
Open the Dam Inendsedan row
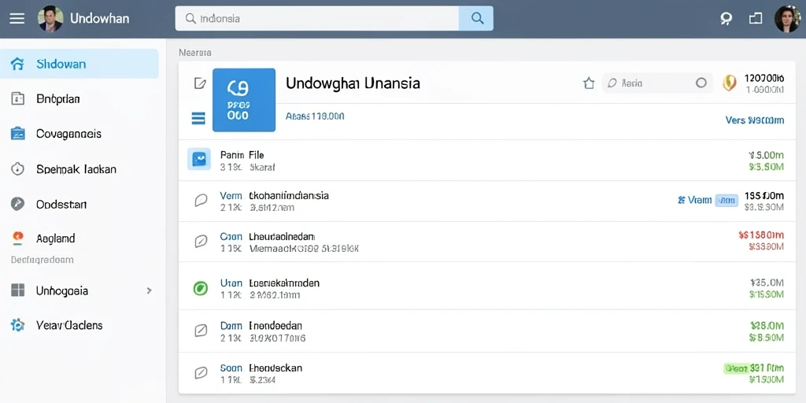[487, 331]
